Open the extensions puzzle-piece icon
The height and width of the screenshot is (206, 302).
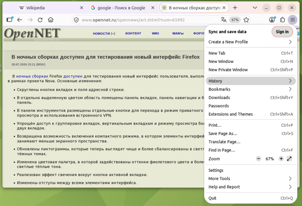282,20
